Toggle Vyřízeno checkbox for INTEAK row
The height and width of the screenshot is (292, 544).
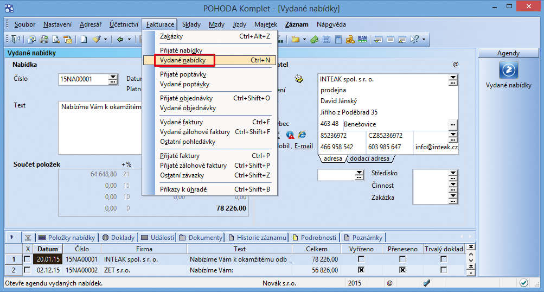[x=361, y=259]
